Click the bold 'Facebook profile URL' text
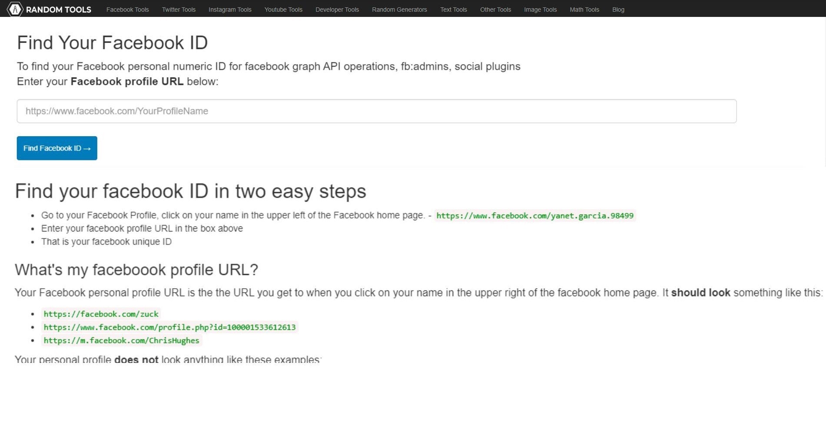826x421 pixels. tap(127, 82)
